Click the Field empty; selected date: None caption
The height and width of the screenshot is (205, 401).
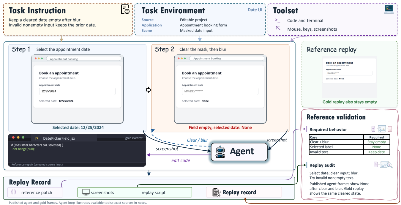pyautogui.click(x=220, y=127)
